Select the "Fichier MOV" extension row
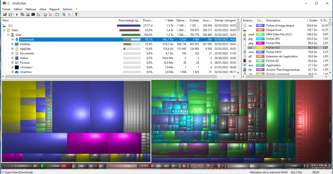Image resolution: width=333 pixels, height=174 pixels. point(285,52)
